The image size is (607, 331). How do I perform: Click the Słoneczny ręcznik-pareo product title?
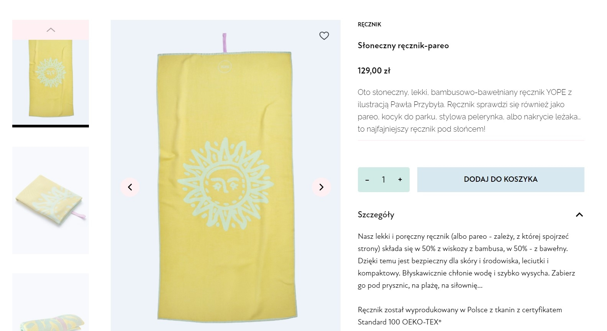[403, 46]
